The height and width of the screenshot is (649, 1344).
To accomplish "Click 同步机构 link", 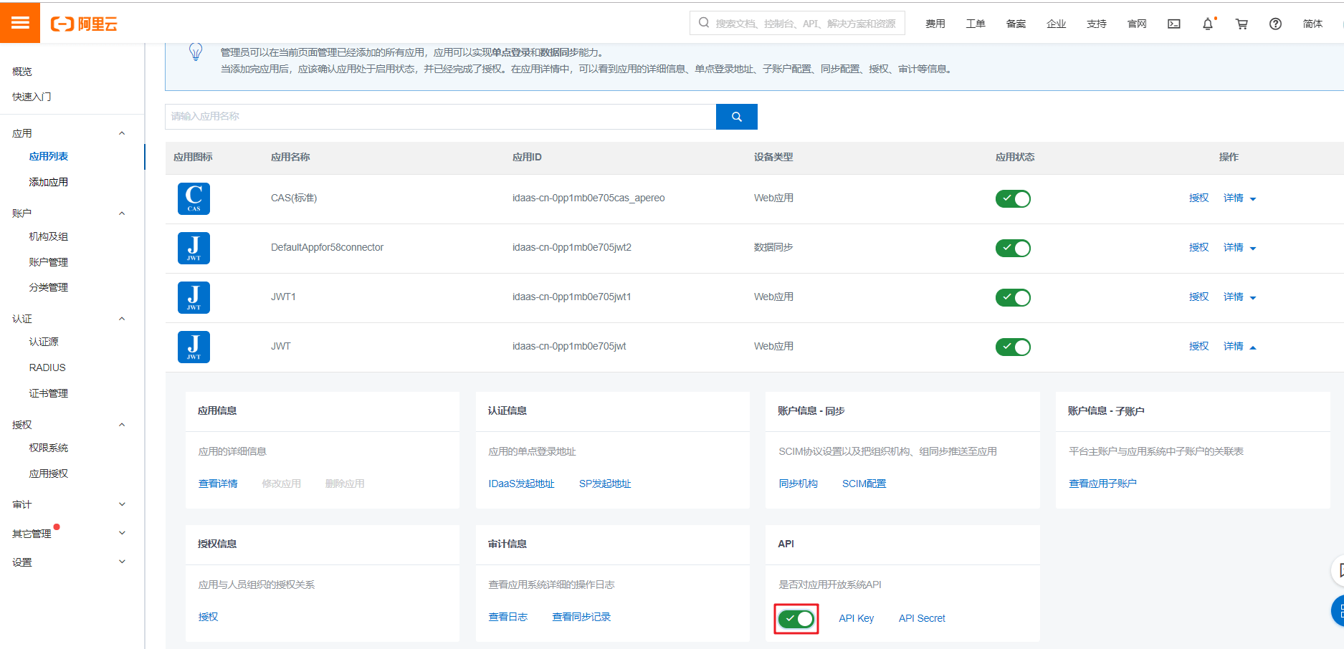I will (799, 484).
